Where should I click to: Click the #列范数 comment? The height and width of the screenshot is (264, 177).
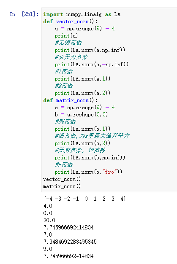pyautogui.click(x=65, y=121)
